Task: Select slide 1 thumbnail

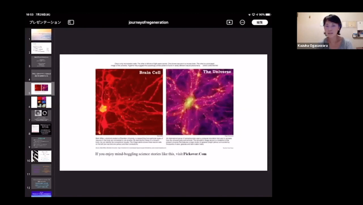Action: 41,34
